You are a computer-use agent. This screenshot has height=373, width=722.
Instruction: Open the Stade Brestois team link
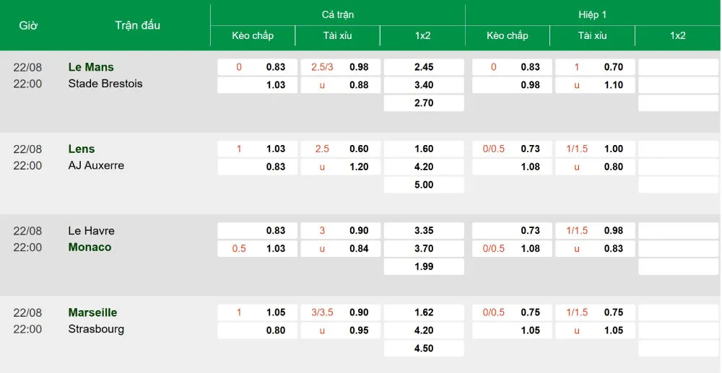(x=105, y=84)
